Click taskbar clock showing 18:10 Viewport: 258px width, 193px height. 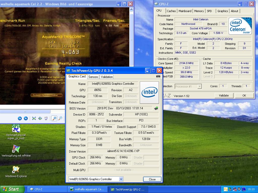[251, 189]
